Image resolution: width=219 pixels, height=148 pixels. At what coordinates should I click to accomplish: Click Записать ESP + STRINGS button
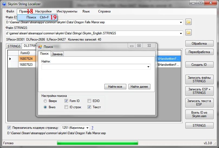coord(199,91)
